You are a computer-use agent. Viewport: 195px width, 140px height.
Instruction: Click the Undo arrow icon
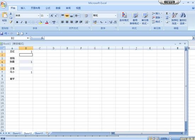pyautogui.click(x=6, y=33)
